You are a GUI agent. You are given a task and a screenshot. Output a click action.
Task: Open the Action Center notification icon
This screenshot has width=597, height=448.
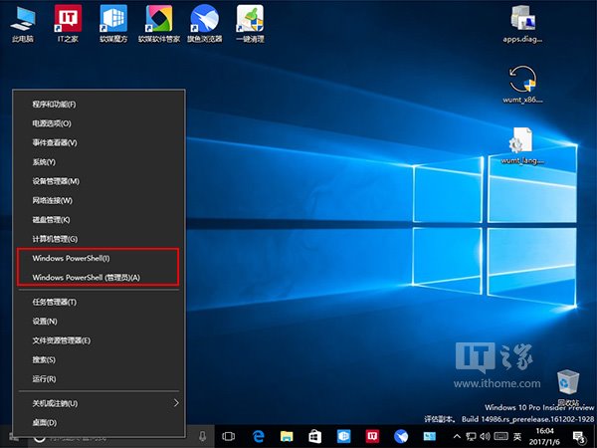click(579, 437)
